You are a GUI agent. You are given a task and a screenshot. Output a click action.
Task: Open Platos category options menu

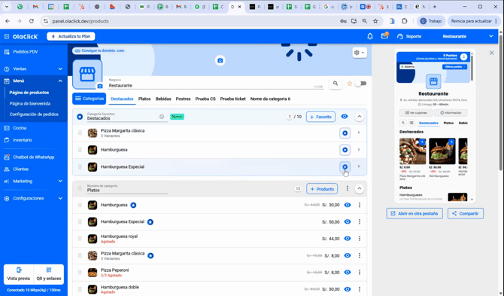tap(347, 188)
